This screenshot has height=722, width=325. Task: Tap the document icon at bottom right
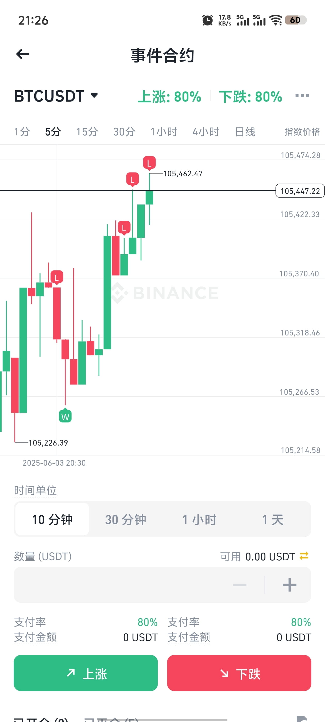pyautogui.click(x=303, y=718)
